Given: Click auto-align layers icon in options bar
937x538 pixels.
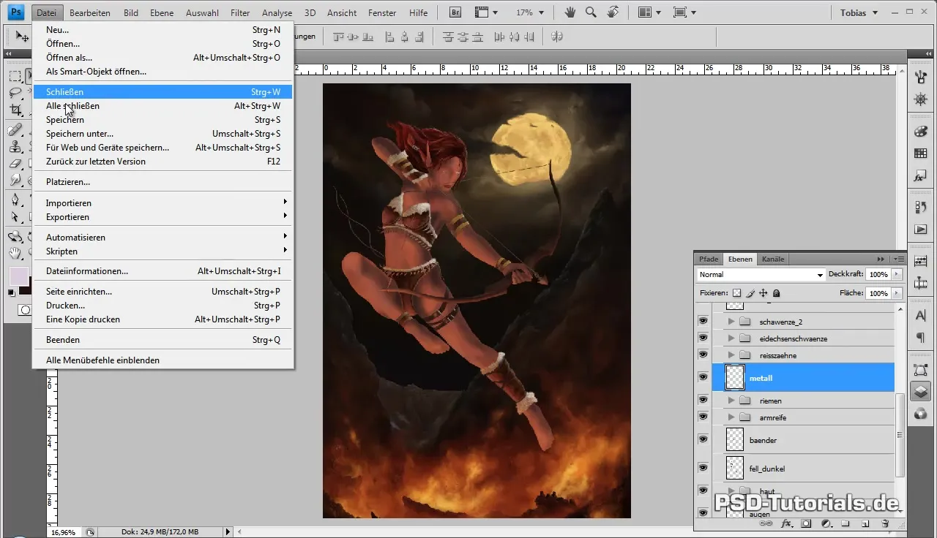Looking at the screenshot, I should pos(556,36).
